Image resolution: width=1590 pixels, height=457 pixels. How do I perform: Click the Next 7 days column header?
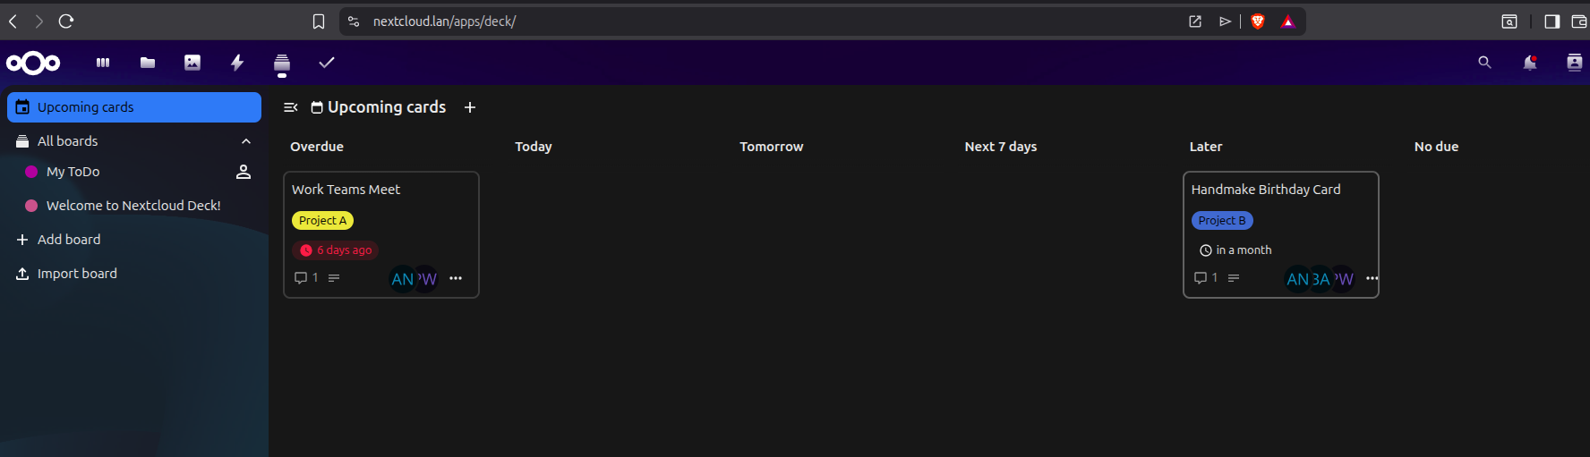pos(1001,147)
